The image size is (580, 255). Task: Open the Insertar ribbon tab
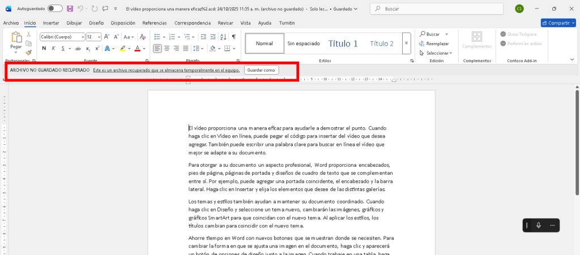tap(51, 23)
